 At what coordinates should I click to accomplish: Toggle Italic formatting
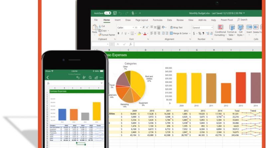(122, 34)
